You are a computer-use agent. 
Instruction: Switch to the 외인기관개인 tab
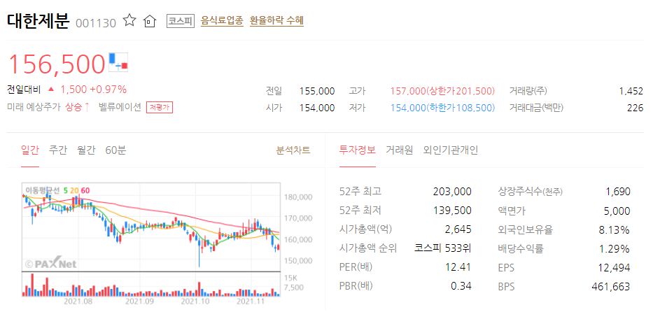pyautogui.click(x=451, y=150)
